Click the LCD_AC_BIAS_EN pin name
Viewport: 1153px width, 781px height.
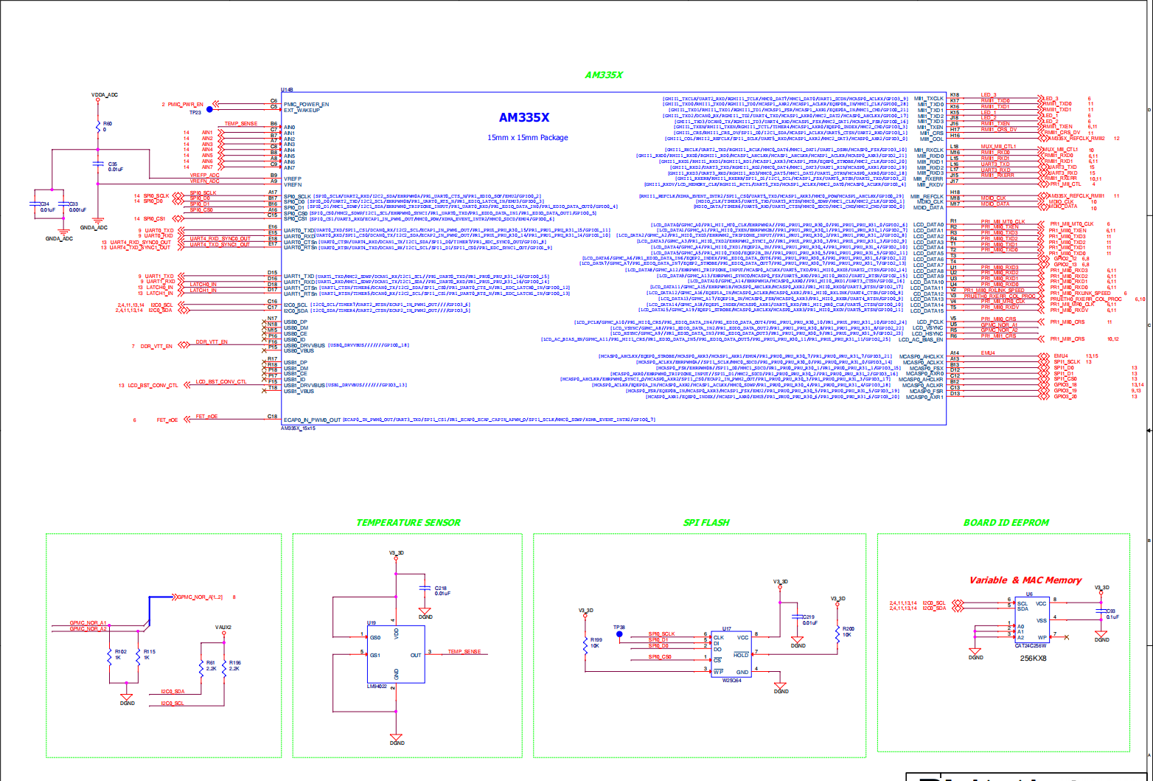click(922, 340)
